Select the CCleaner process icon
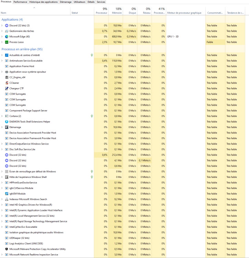 click(x=7, y=83)
